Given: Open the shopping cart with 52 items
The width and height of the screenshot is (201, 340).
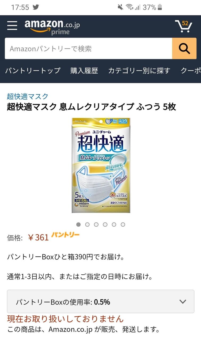Looking at the screenshot, I should pyautogui.click(x=183, y=26).
